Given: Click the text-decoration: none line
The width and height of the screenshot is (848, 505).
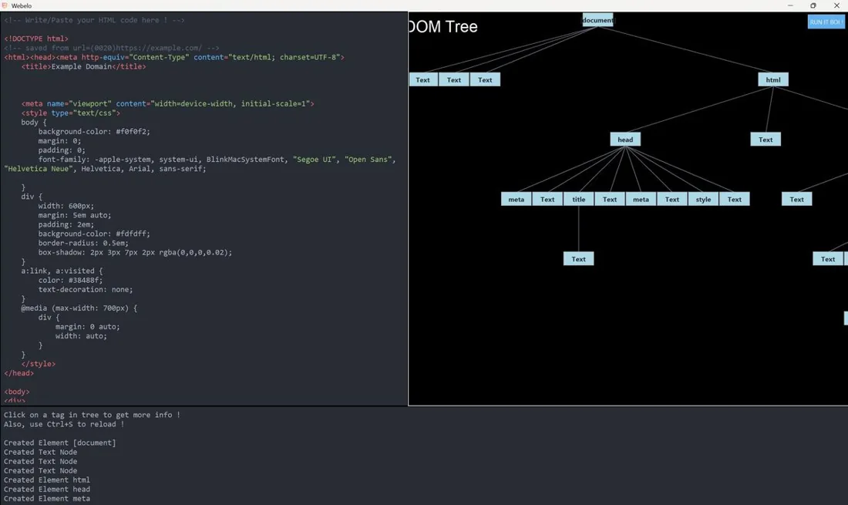Looking at the screenshot, I should click(x=86, y=289).
